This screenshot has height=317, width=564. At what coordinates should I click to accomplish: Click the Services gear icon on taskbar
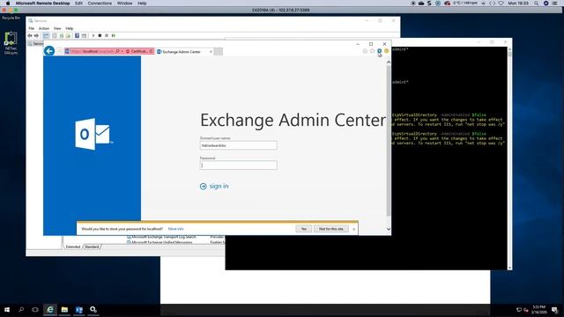click(93, 309)
